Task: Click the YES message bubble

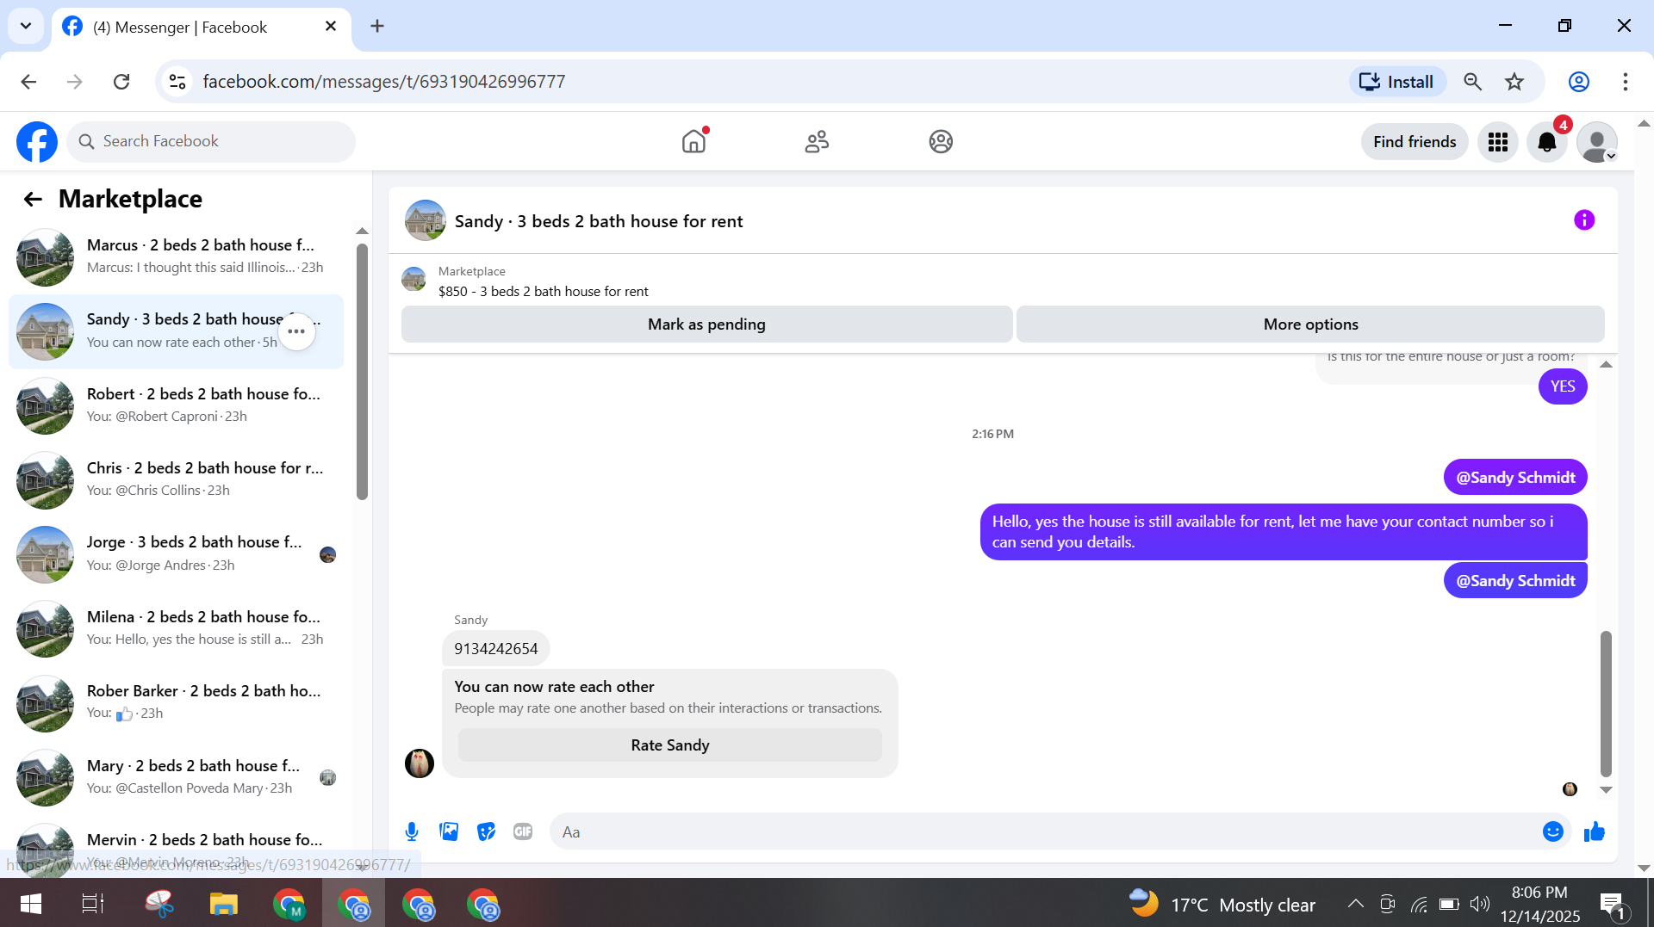Action: (x=1563, y=386)
